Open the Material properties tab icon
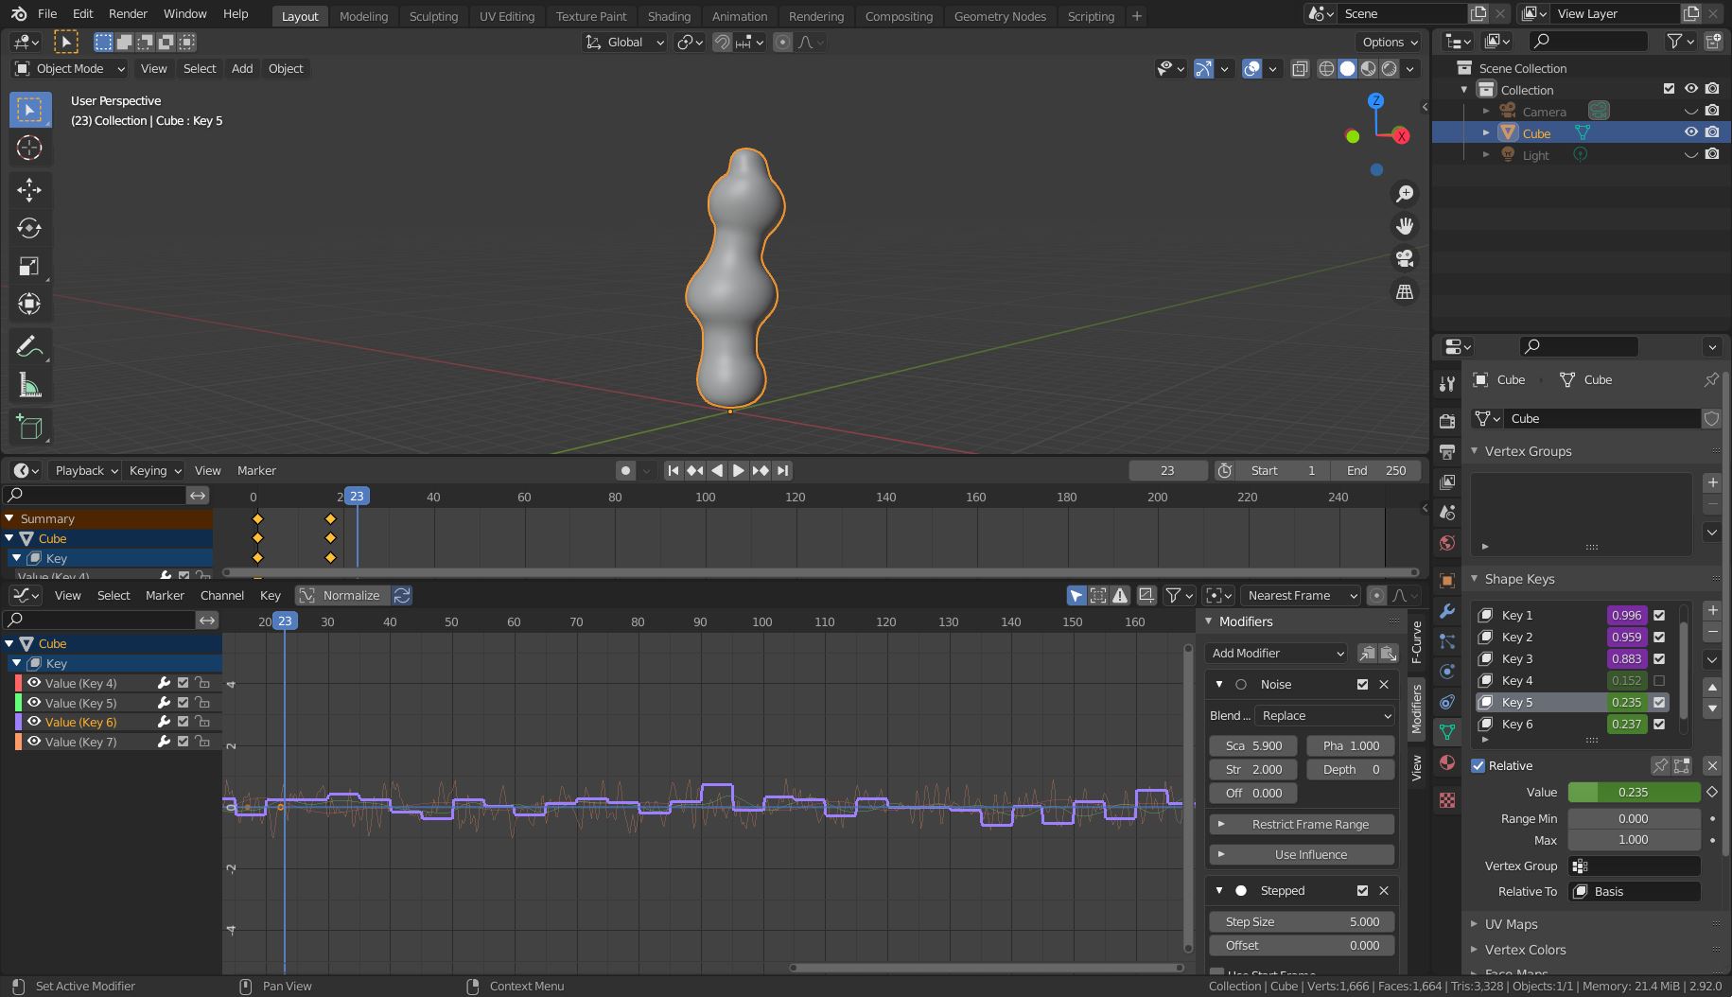The height and width of the screenshot is (997, 1732). tap(1446, 763)
